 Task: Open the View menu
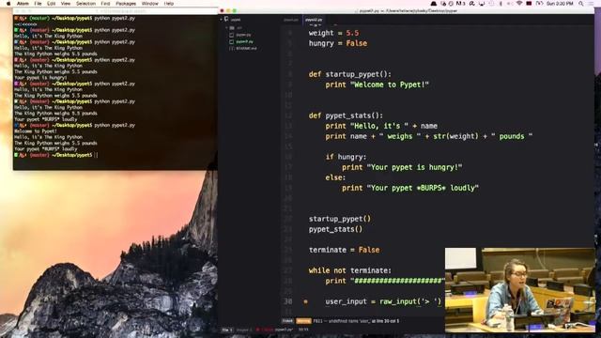coord(66,4)
